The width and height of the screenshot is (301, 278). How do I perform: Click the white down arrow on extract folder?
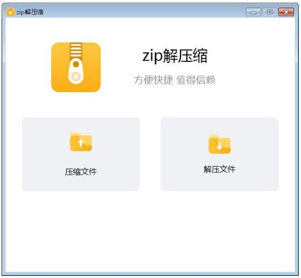pyautogui.click(x=220, y=146)
